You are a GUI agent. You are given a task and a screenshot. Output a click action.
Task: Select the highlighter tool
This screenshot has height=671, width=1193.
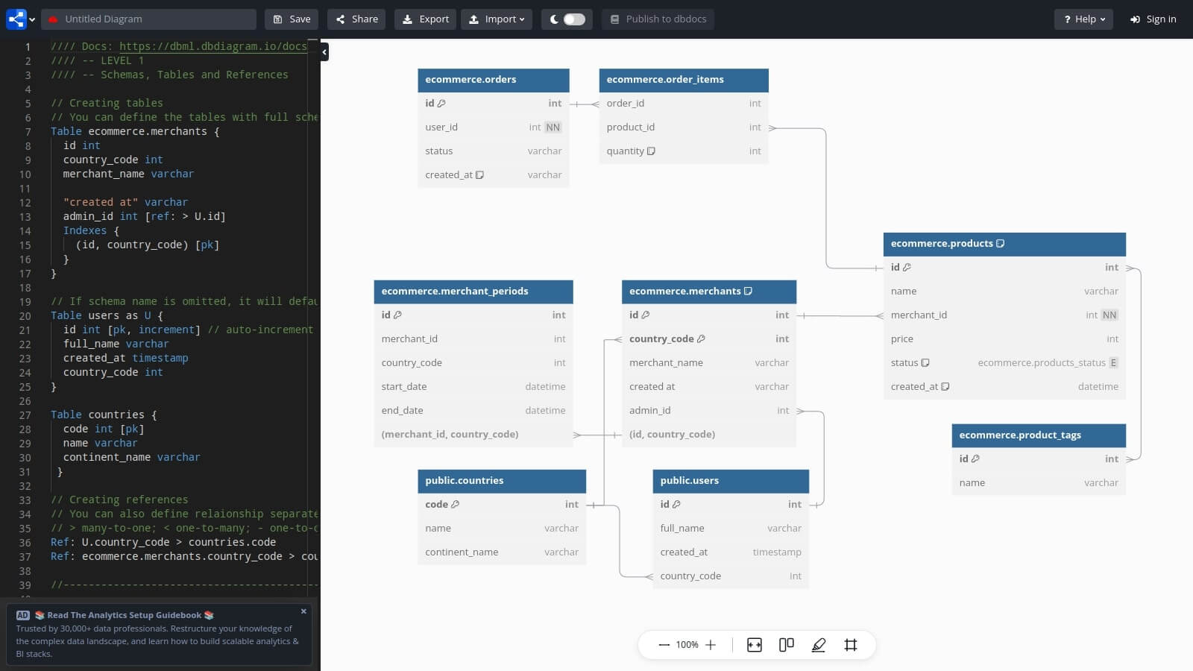tap(818, 645)
